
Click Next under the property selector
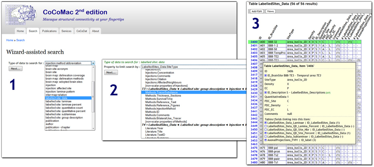pyautogui.click(x=111, y=72)
